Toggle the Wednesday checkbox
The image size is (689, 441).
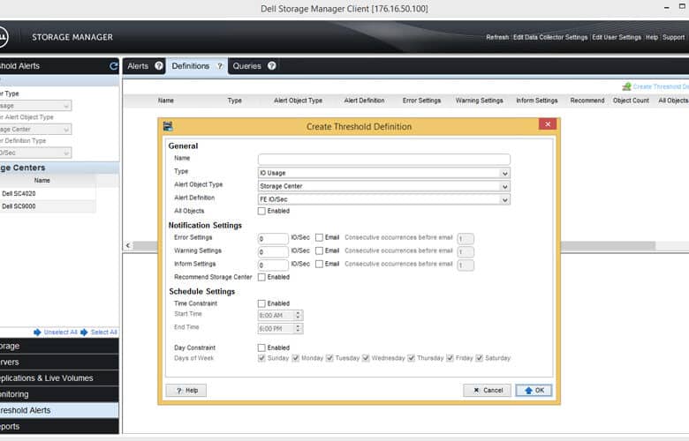(x=366, y=358)
